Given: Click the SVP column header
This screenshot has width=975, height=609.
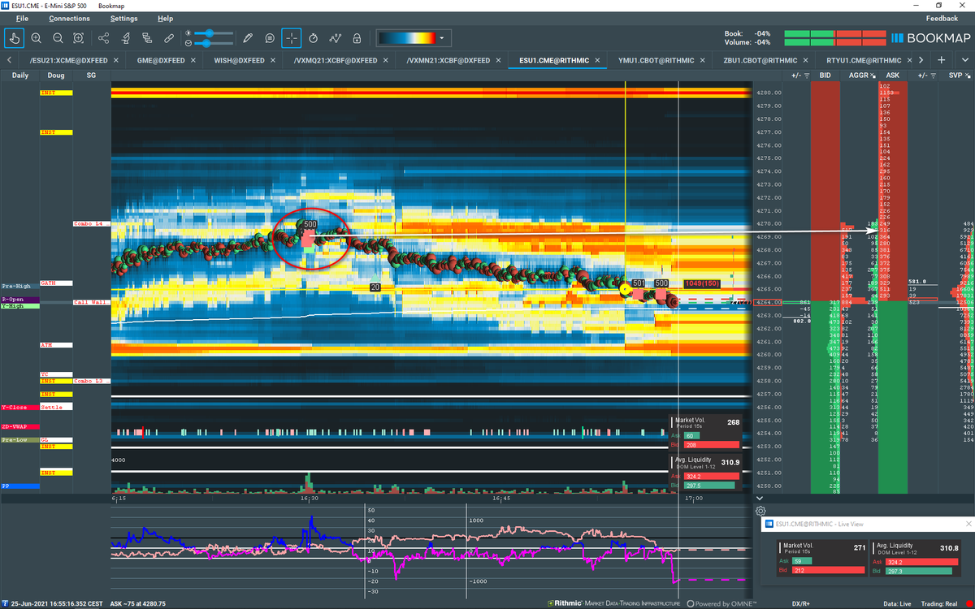Looking at the screenshot, I should point(955,75).
